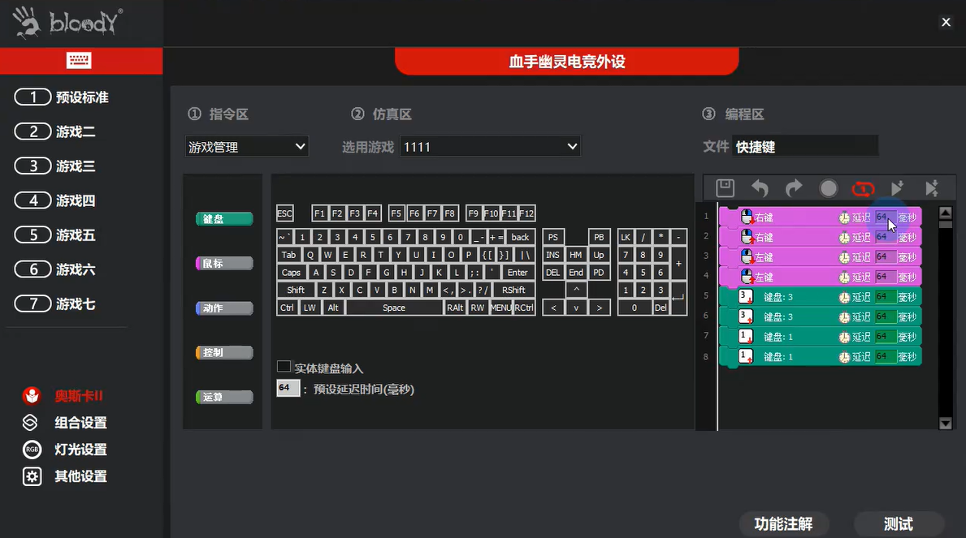966x538 pixels.
Task: Click key icon in row 7 键盘: 1
Action: click(x=746, y=337)
